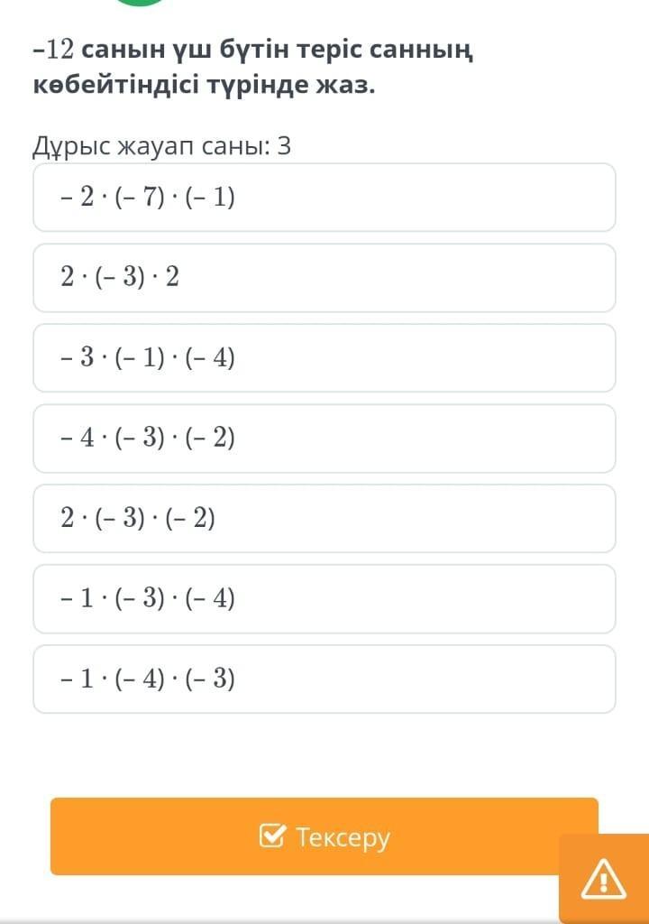Click the trailing 2 in second option
Viewport: 649px width, 924px height.
point(172,278)
